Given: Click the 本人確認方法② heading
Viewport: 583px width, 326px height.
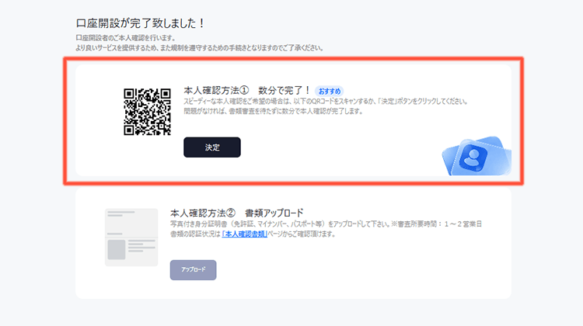Looking at the screenshot, I should click(203, 213).
